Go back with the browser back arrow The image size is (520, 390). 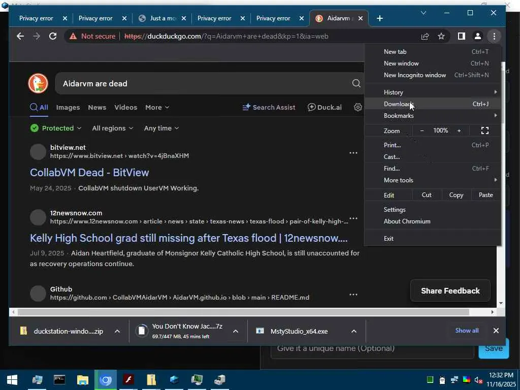[x=20, y=36]
